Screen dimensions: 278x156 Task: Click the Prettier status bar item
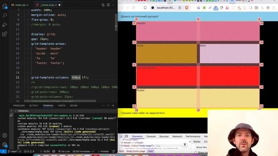tap(103, 152)
